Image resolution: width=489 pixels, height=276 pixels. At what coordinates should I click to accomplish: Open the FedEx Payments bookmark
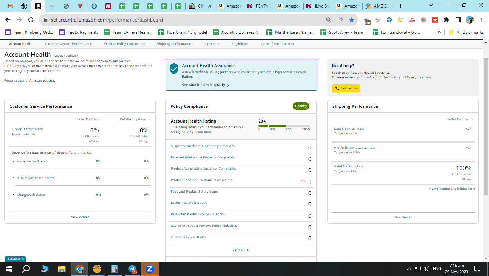(78, 32)
